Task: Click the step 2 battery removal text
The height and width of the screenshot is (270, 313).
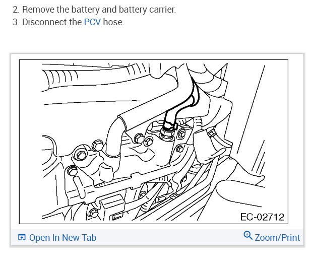Action: pyautogui.click(x=94, y=10)
